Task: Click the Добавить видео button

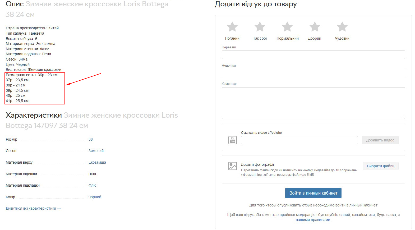Action: tap(380, 140)
